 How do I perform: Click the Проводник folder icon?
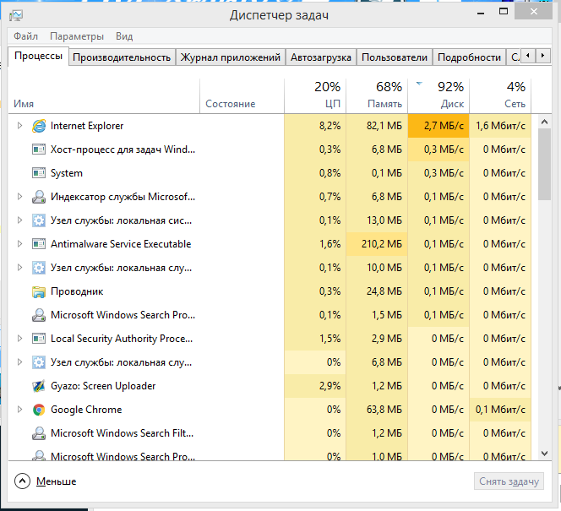pos(39,291)
